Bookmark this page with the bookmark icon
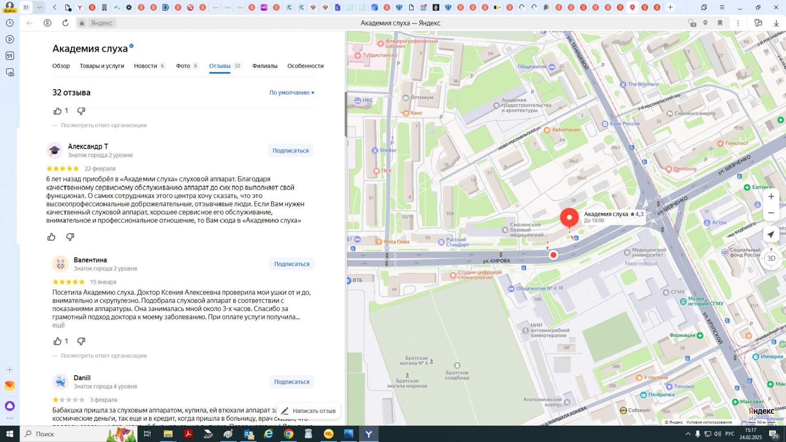786x442 pixels. tap(720, 23)
